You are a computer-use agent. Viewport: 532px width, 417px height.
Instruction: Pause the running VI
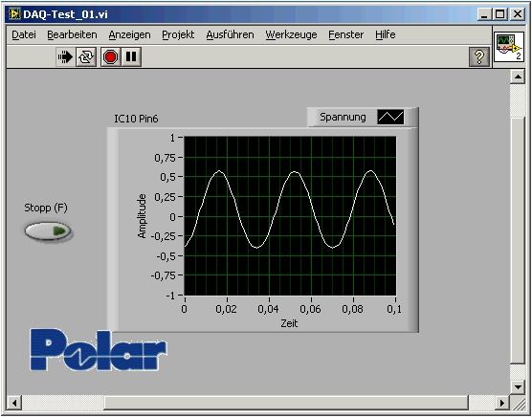coord(131,56)
